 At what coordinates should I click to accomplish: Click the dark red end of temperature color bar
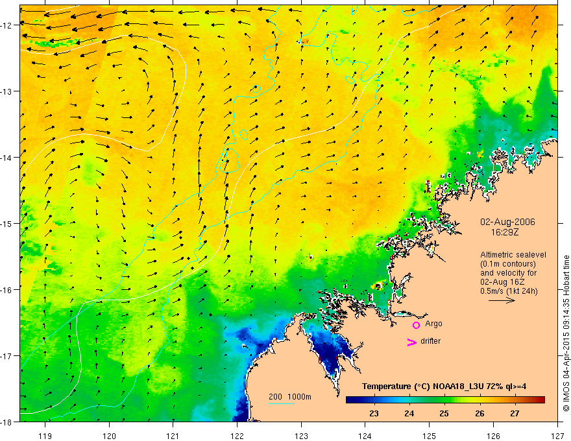tap(541, 400)
